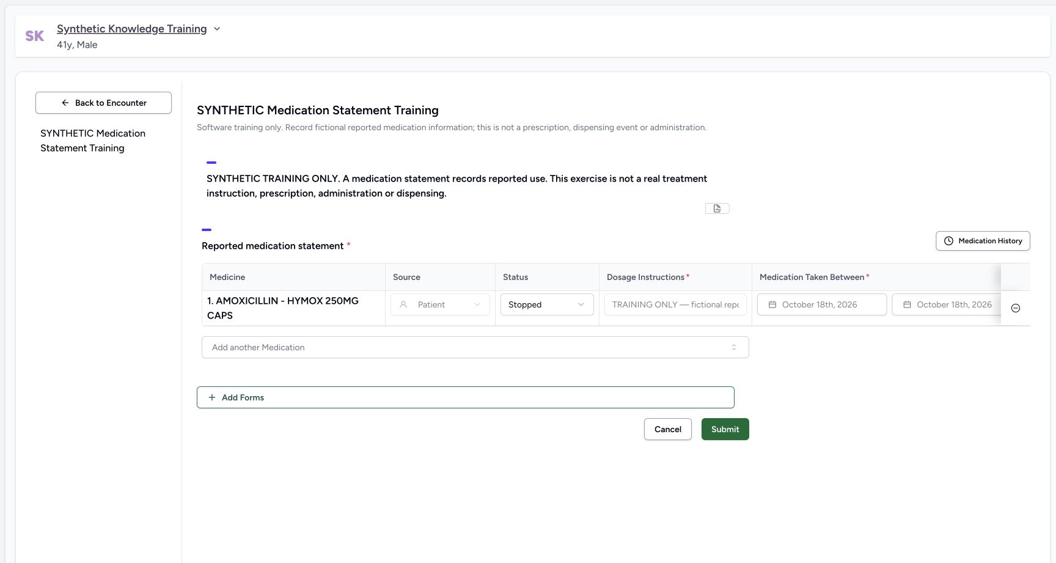The height and width of the screenshot is (563, 1056).
Task: Expand the patient name chevron
Action: tap(217, 29)
